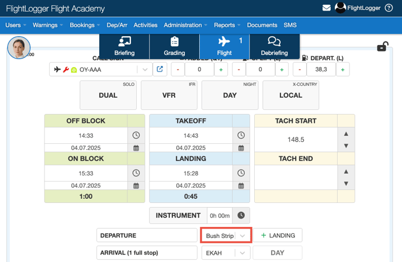Image resolution: width=402 pixels, height=262 pixels.
Task: Open aircraft OY-AAA external link icon
Action: [160, 69]
